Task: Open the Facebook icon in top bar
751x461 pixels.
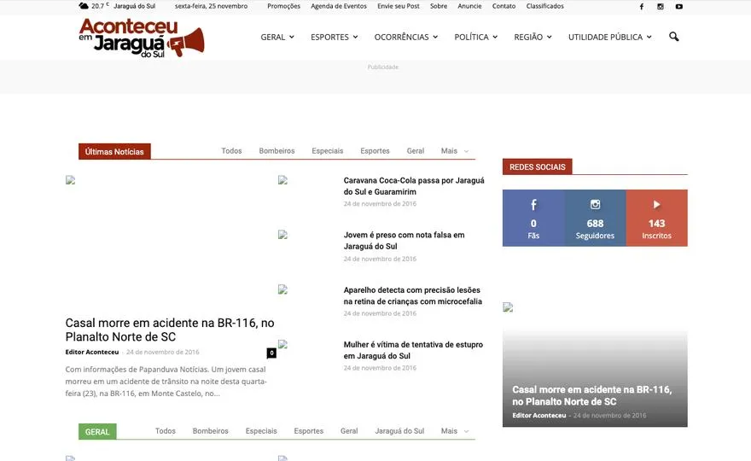Action: (641, 7)
